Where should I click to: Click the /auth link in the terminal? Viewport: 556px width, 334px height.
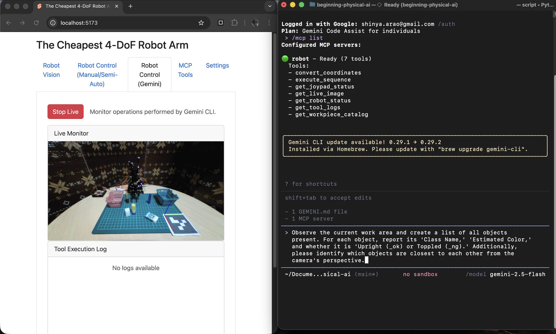[447, 24]
